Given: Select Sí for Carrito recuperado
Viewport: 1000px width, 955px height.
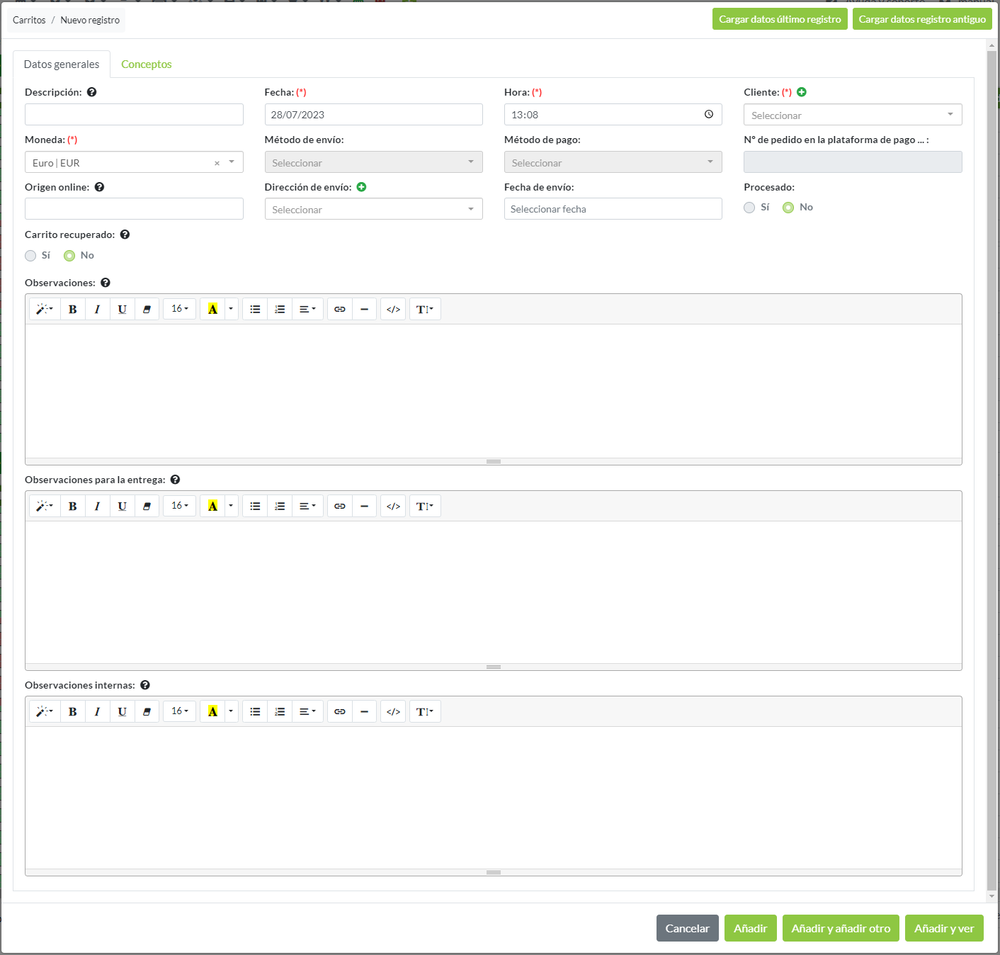Looking at the screenshot, I should [30, 256].
